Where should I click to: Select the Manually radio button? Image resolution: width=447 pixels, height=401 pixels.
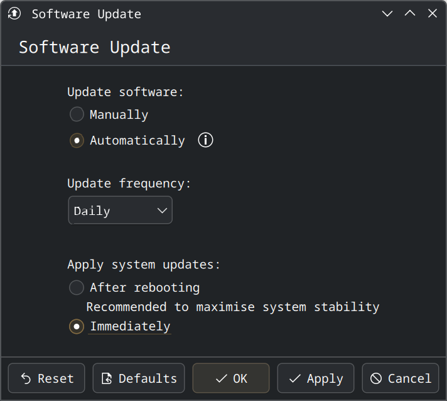(x=77, y=114)
